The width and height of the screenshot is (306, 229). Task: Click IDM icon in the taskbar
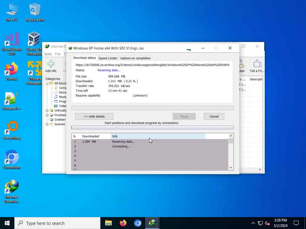point(152,223)
